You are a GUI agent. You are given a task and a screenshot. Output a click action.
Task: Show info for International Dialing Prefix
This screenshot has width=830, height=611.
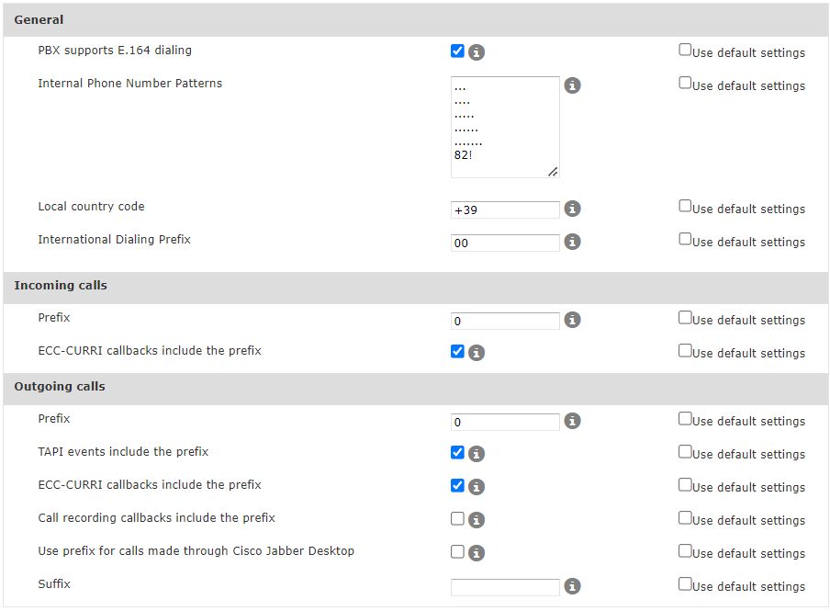[x=572, y=242]
